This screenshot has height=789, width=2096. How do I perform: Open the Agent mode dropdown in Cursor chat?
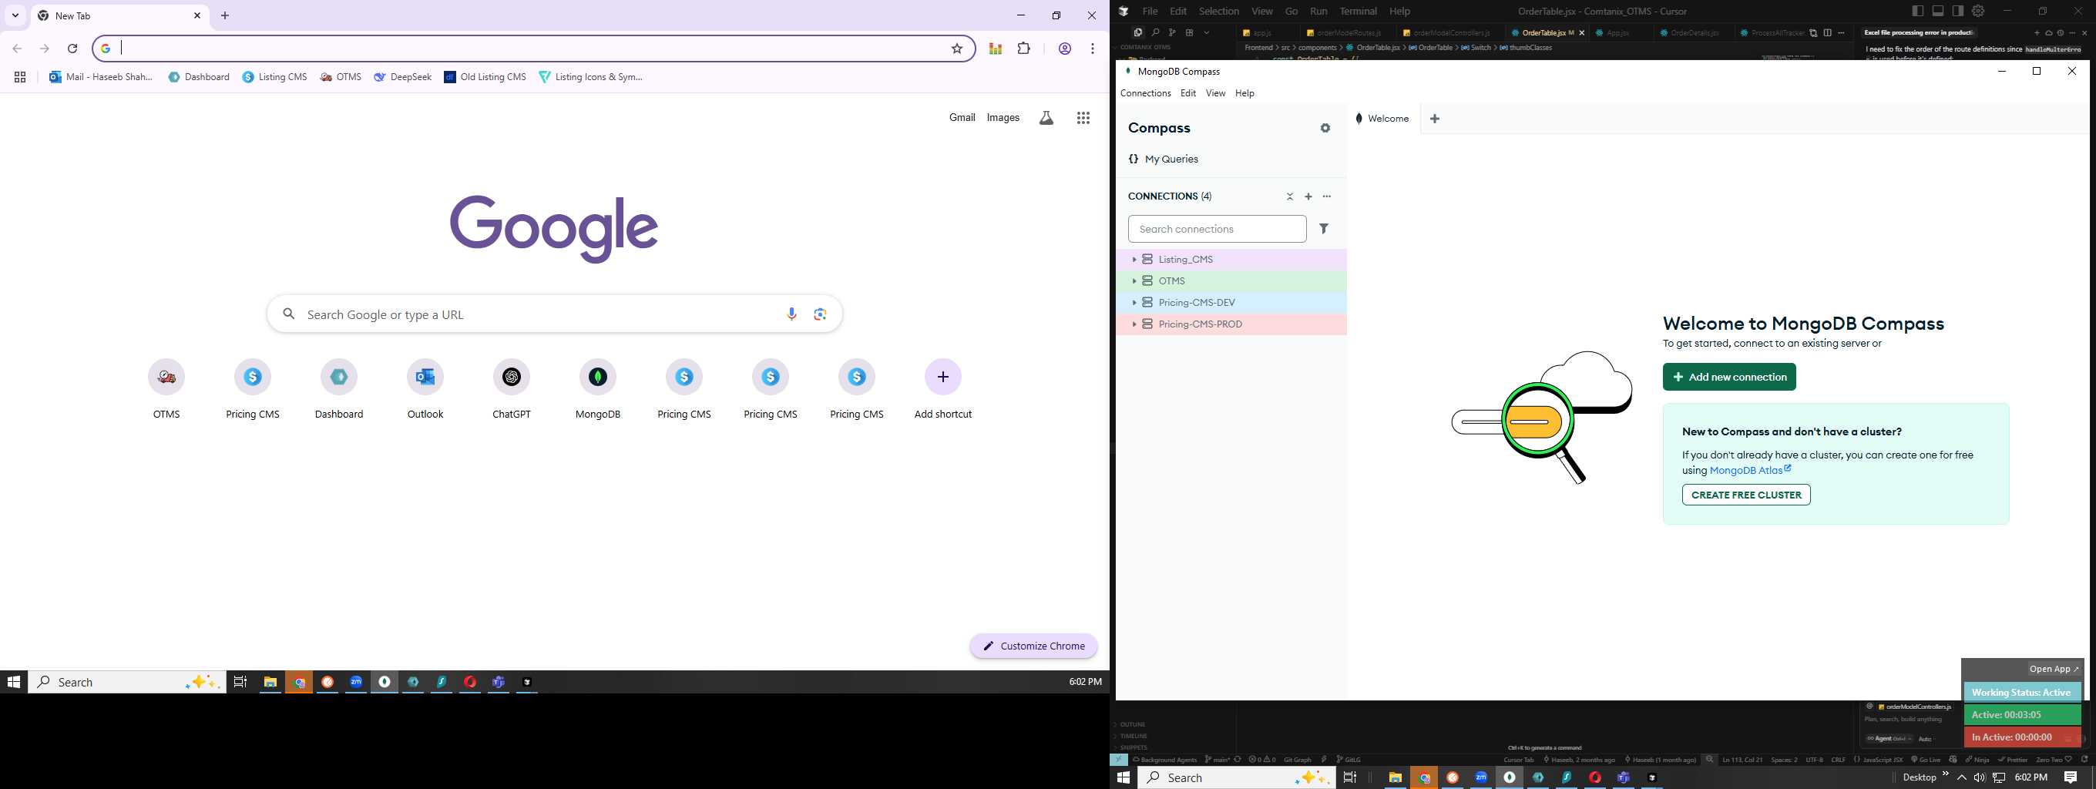(1889, 739)
